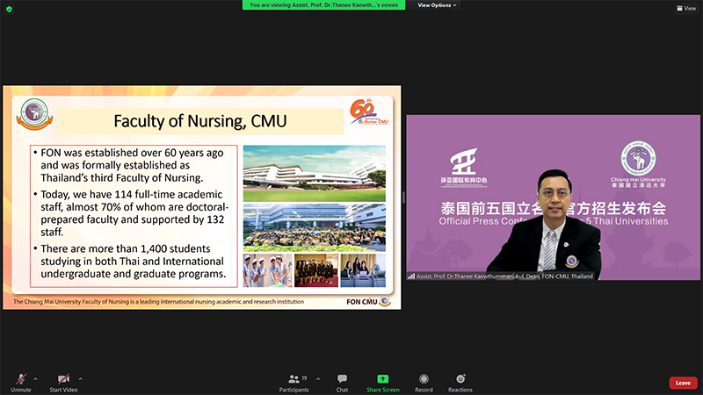
Task: Click the group photo of students in yellow
Action: (x=315, y=227)
